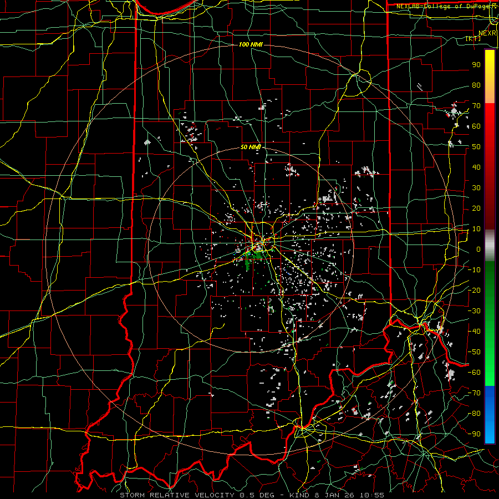Click the 20 knot scale label
This screenshot has height=499, width=499.
476,208
